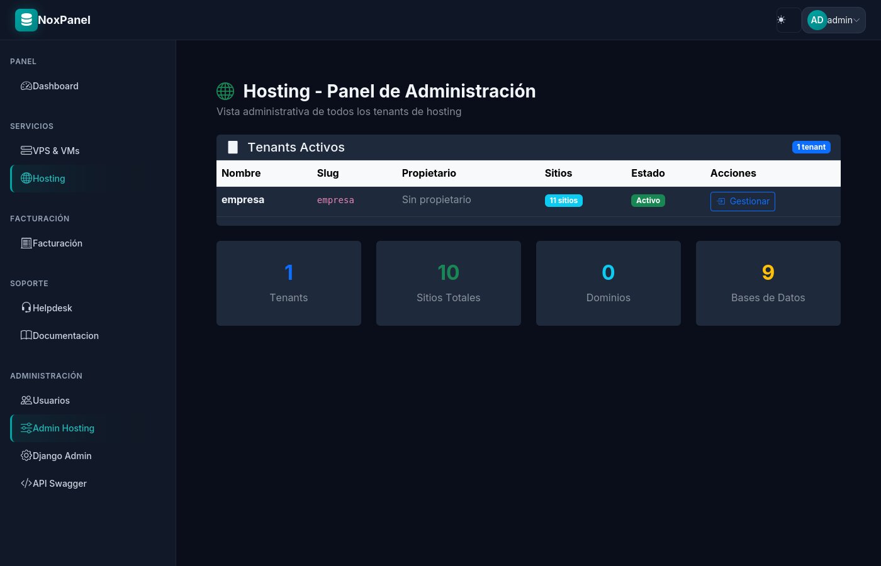Click the 11 sitios badge
This screenshot has width=881, height=566.
point(563,201)
